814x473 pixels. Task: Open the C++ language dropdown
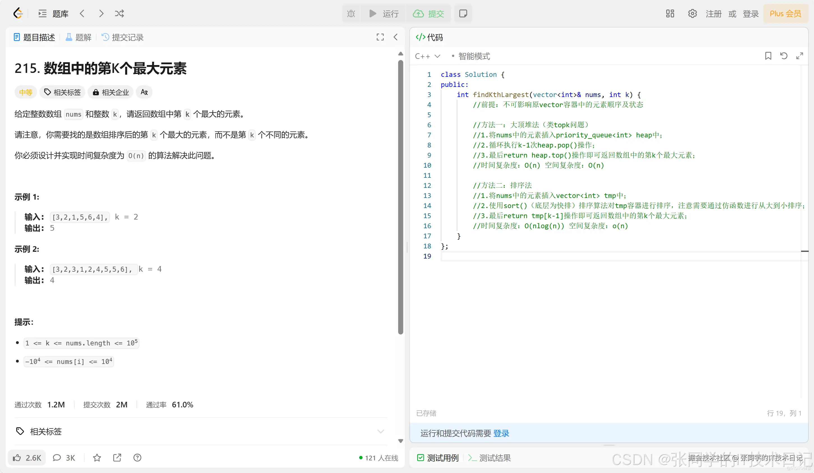click(427, 56)
